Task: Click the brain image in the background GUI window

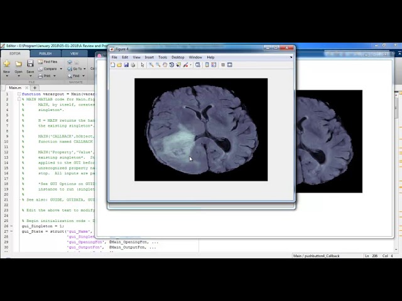Action: [329, 141]
